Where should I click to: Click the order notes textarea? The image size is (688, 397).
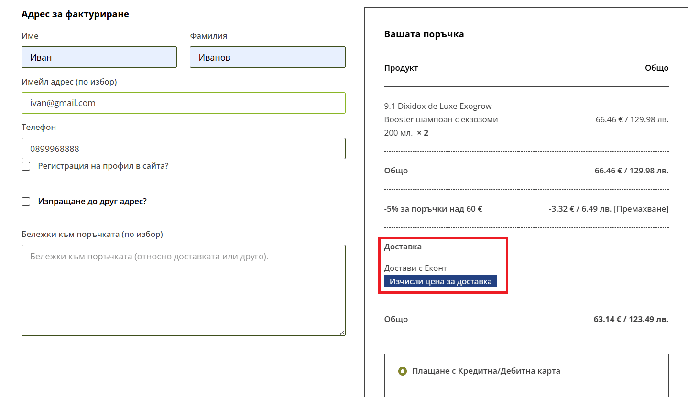[184, 290]
